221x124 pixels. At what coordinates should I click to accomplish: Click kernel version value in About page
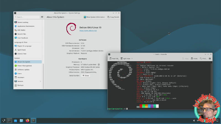coord(92,51)
